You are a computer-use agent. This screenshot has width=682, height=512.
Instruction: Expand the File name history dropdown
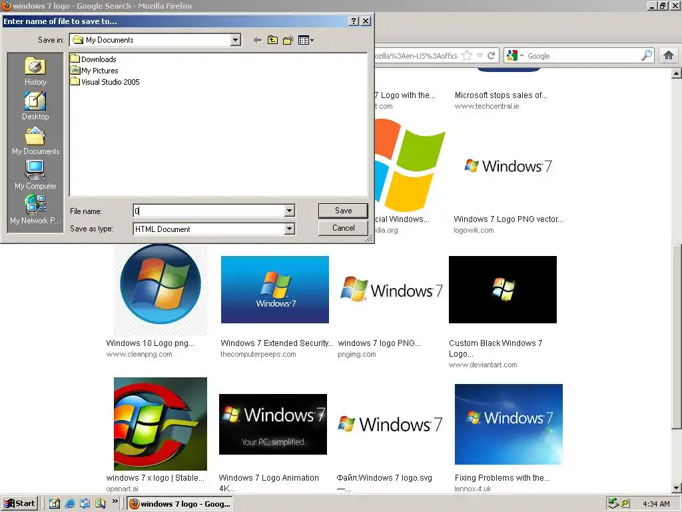coord(289,211)
